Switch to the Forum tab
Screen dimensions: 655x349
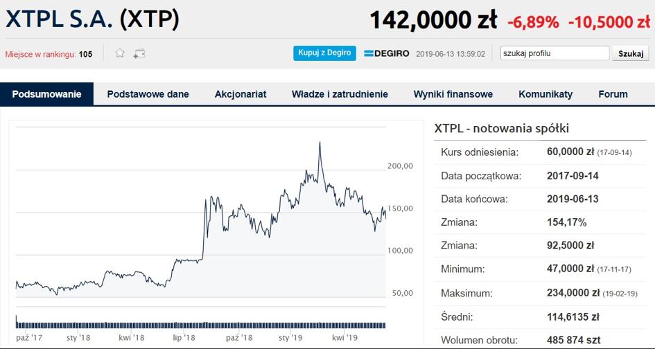click(613, 94)
